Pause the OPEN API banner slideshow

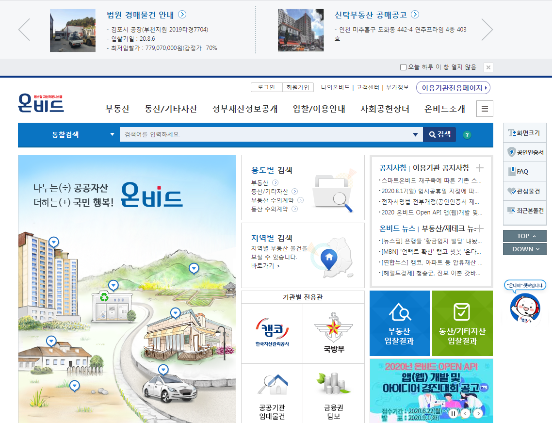point(454,413)
